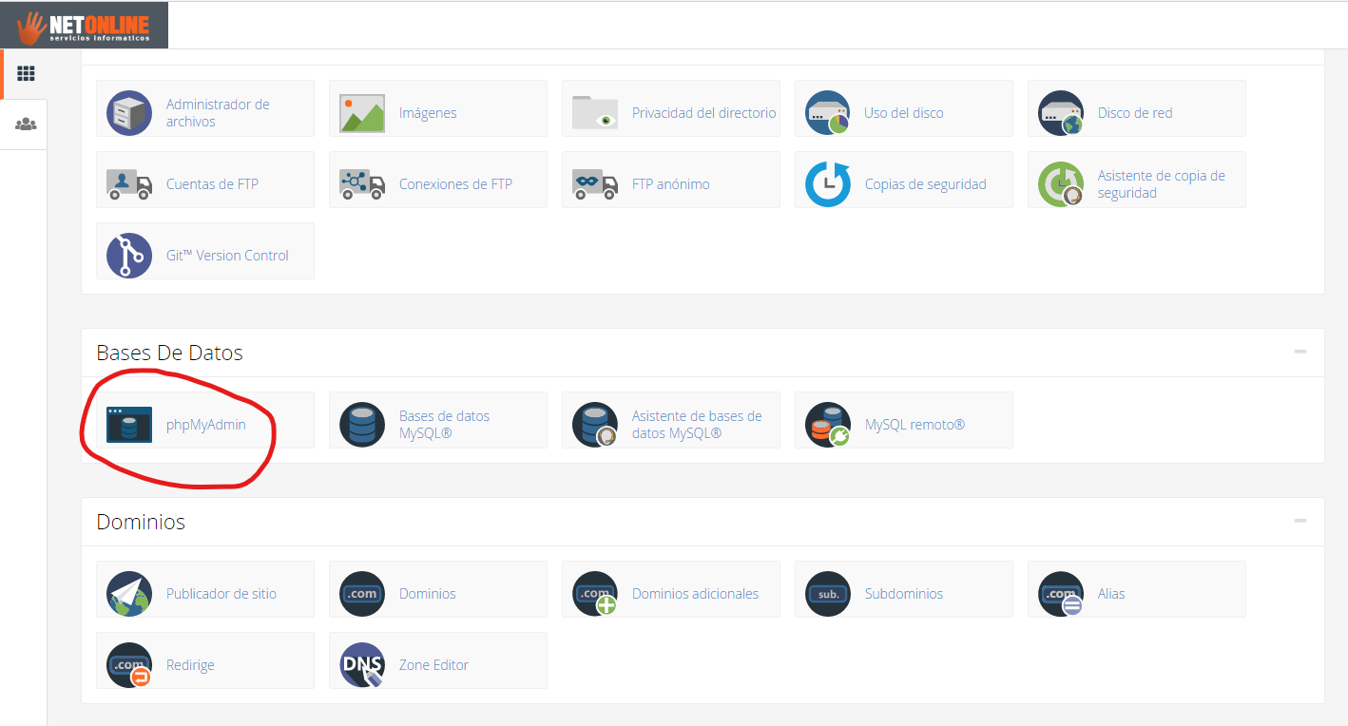Click the Publicador de sitio paper plane icon

(129, 594)
